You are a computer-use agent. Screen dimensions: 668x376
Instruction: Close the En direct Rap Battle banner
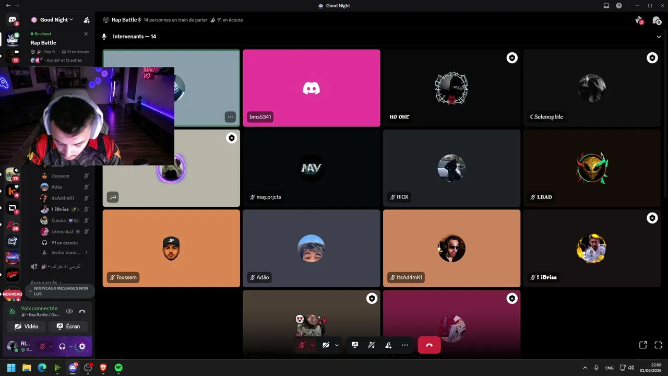pyautogui.click(x=86, y=34)
